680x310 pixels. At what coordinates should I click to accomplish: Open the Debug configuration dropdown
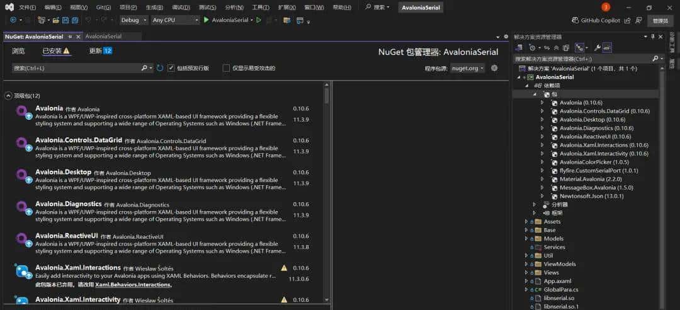133,20
